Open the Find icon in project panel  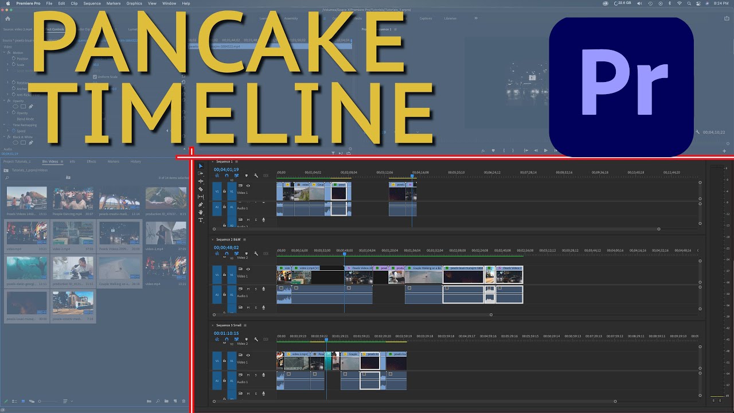pyautogui.click(x=158, y=401)
